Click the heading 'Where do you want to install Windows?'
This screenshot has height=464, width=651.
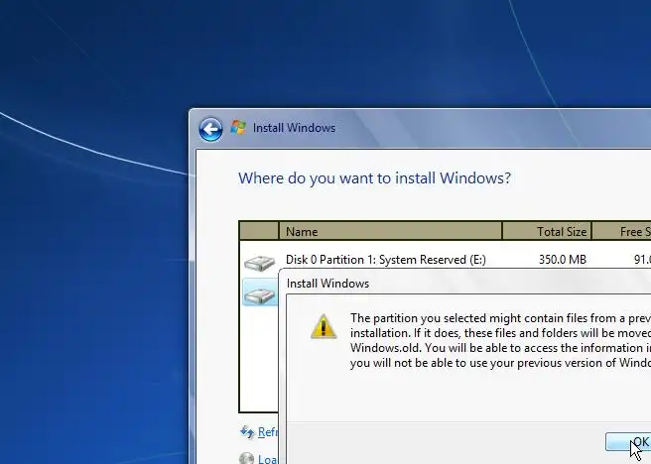(374, 178)
